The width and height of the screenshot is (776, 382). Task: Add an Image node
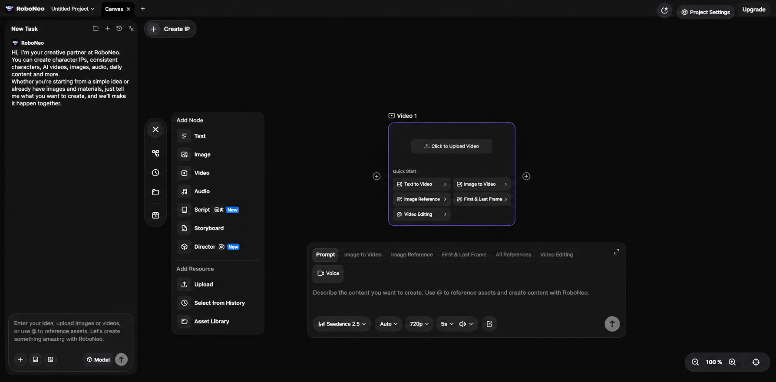click(x=218, y=155)
